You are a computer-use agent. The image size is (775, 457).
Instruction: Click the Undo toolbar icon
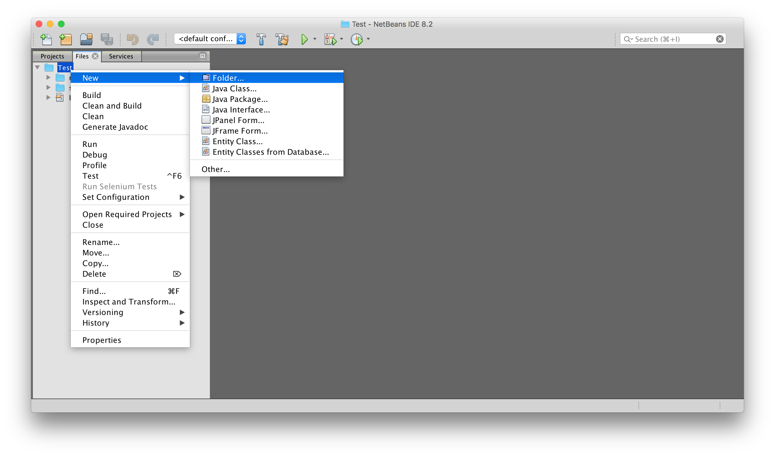coord(133,39)
